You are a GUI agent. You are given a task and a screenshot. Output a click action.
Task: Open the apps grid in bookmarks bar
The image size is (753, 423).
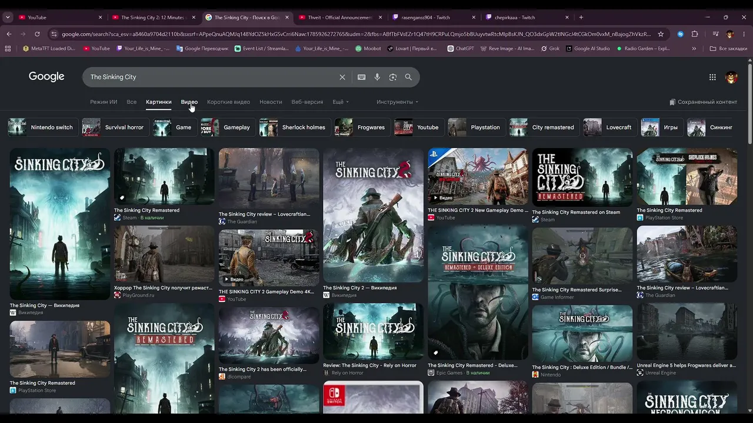point(8,49)
